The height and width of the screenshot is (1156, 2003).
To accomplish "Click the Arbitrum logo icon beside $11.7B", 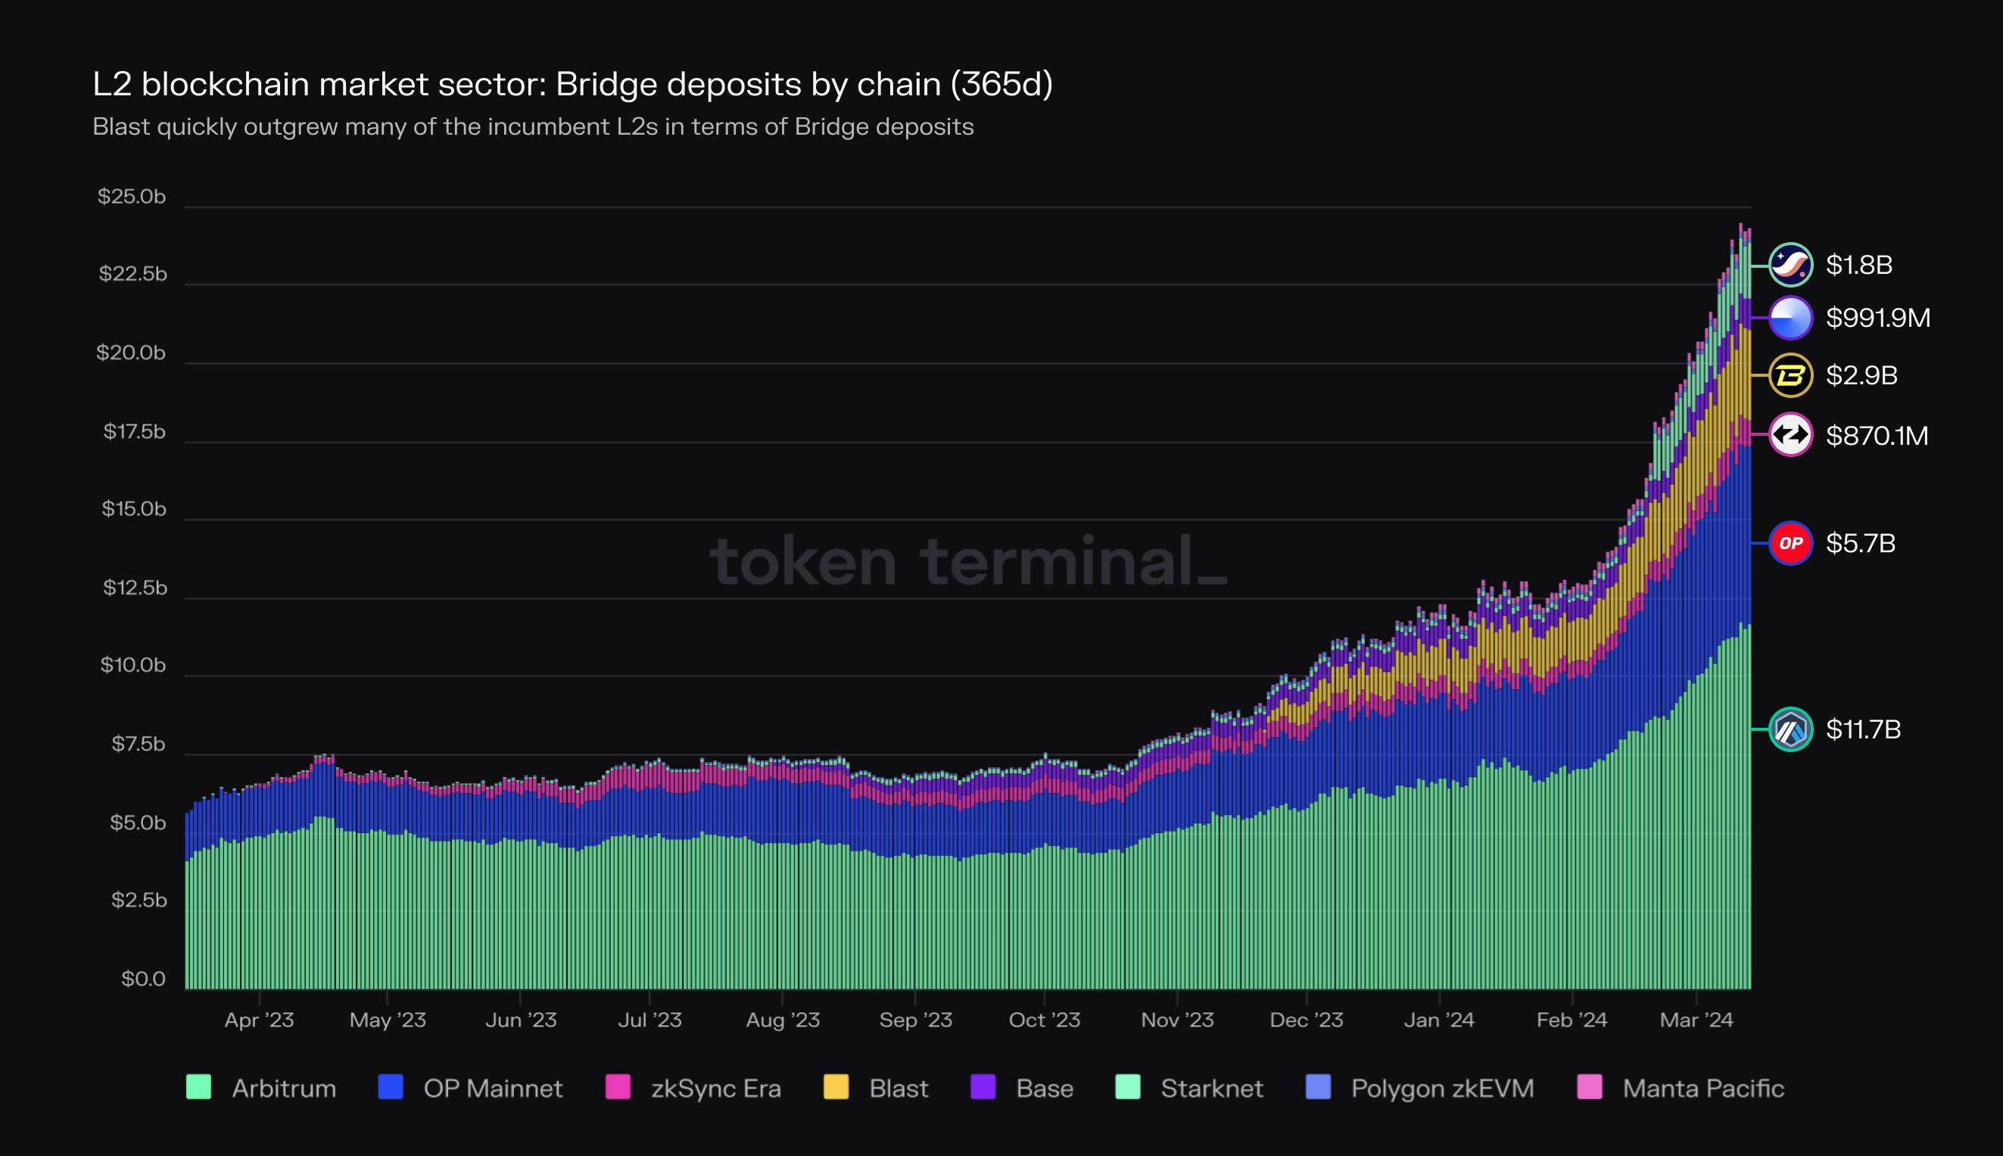I will pyautogui.click(x=1790, y=729).
